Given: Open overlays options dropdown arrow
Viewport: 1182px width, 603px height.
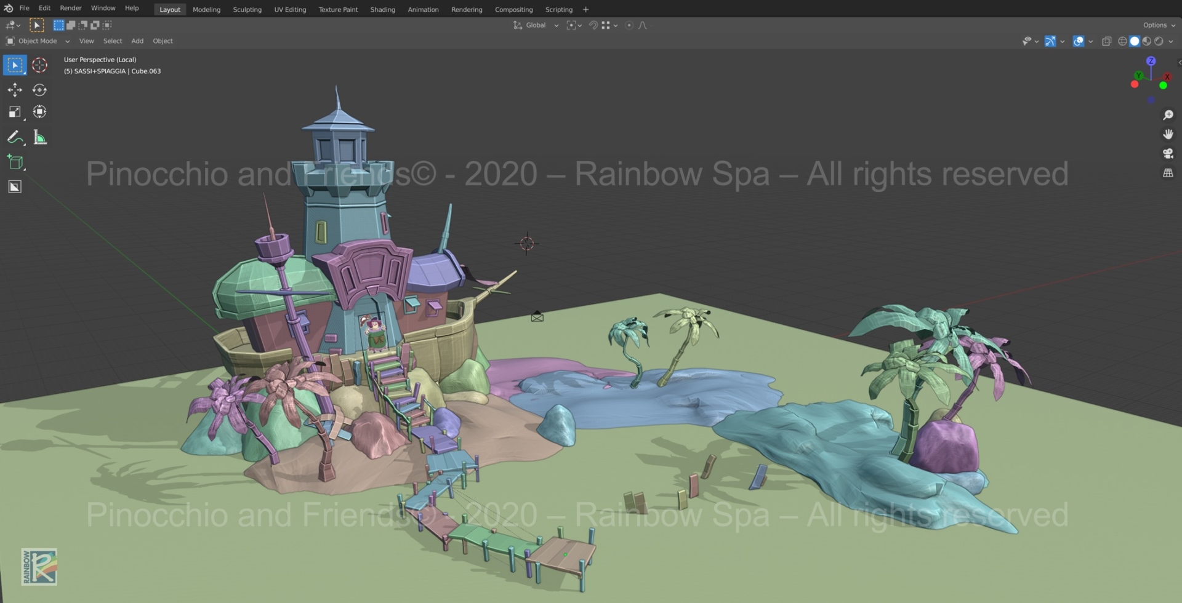Looking at the screenshot, I should (1091, 41).
